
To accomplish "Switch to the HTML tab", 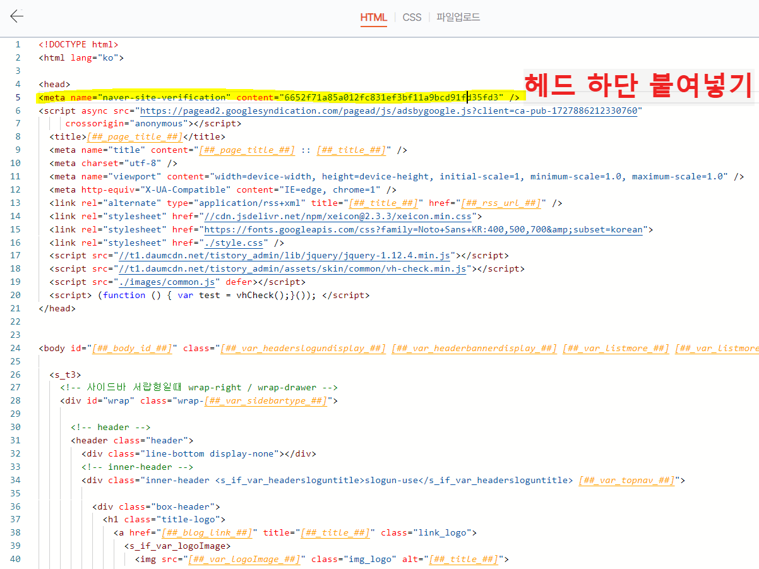I will [x=373, y=18].
